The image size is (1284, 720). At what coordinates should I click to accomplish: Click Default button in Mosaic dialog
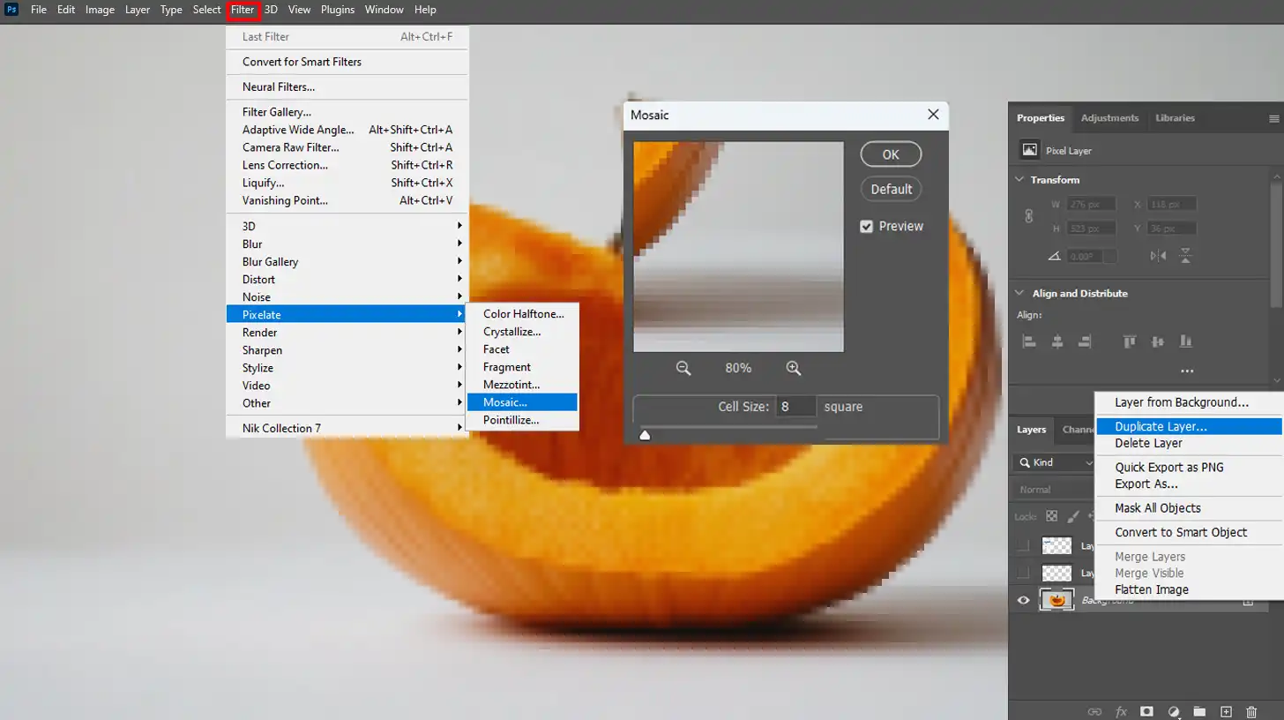click(891, 189)
